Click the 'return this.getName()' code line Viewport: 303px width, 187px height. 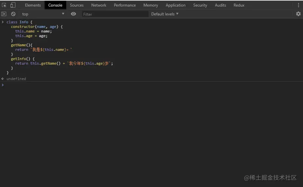point(64,63)
